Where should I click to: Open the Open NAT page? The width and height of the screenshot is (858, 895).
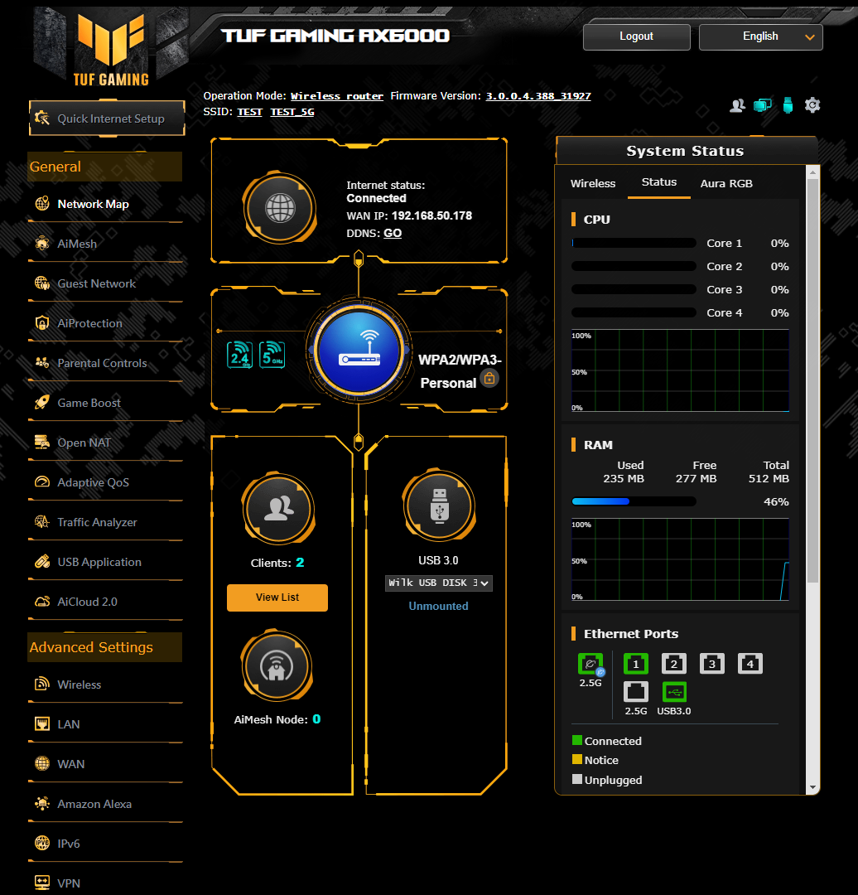tap(105, 443)
